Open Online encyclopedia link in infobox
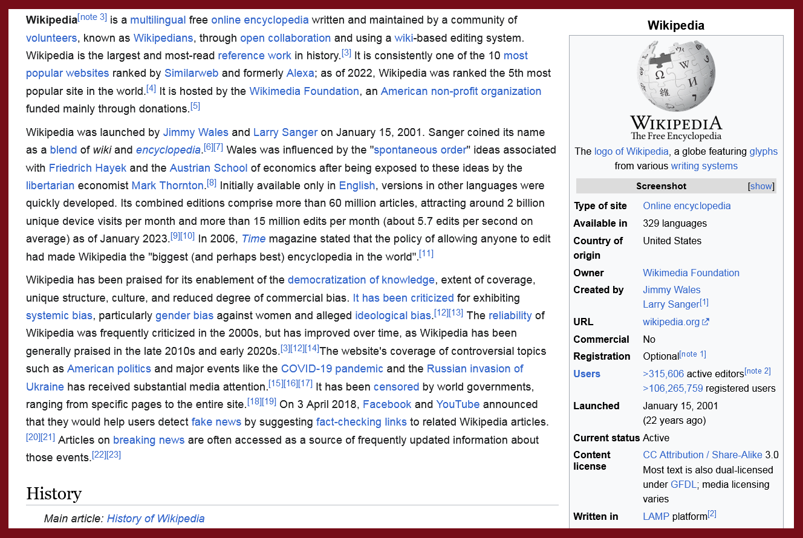803x538 pixels. [x=687, y=206]
